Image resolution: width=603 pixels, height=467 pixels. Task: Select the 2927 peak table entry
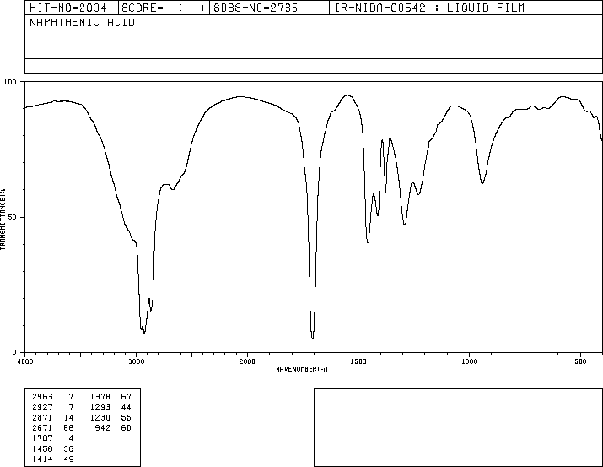click(53, 406)
